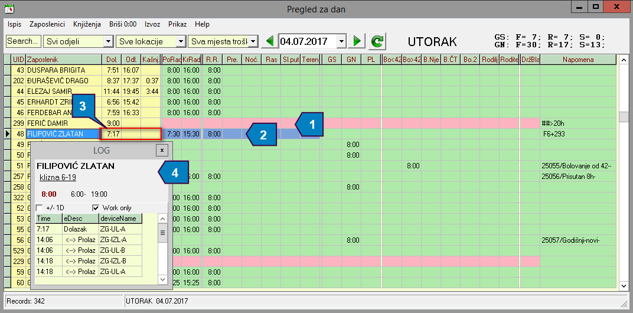Open the date picker dropdown arrow

[342, 41]
